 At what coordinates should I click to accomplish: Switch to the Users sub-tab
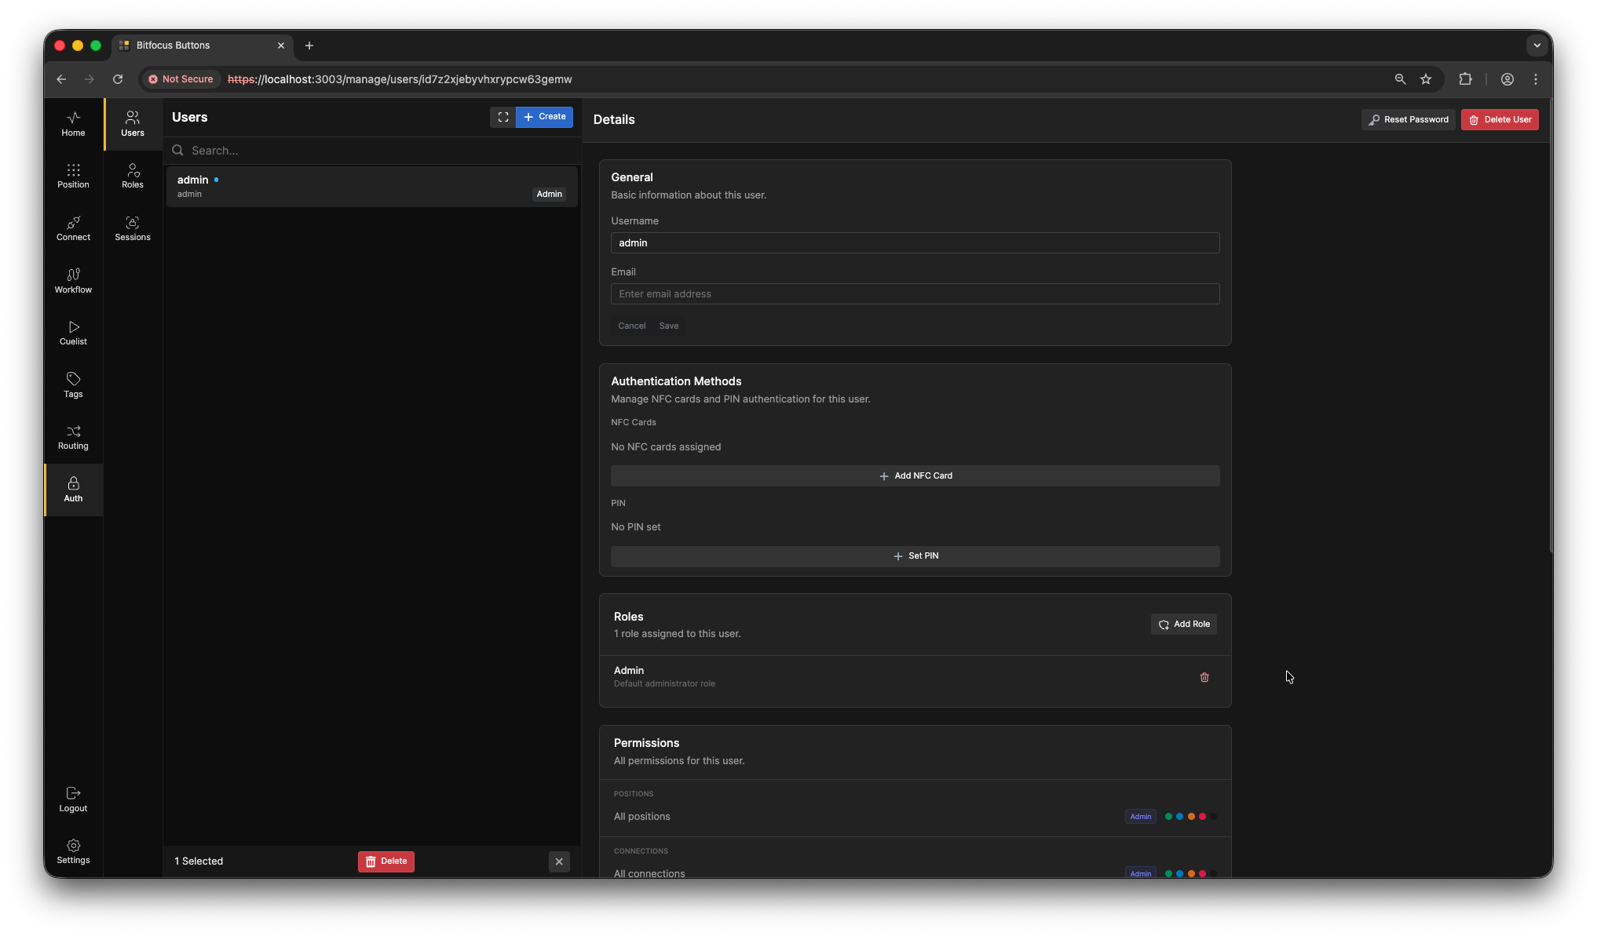pyautogui.click(x=133, y=124)
